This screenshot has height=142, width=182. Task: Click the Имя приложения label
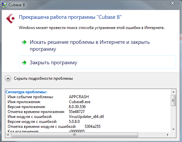(24, 102)
